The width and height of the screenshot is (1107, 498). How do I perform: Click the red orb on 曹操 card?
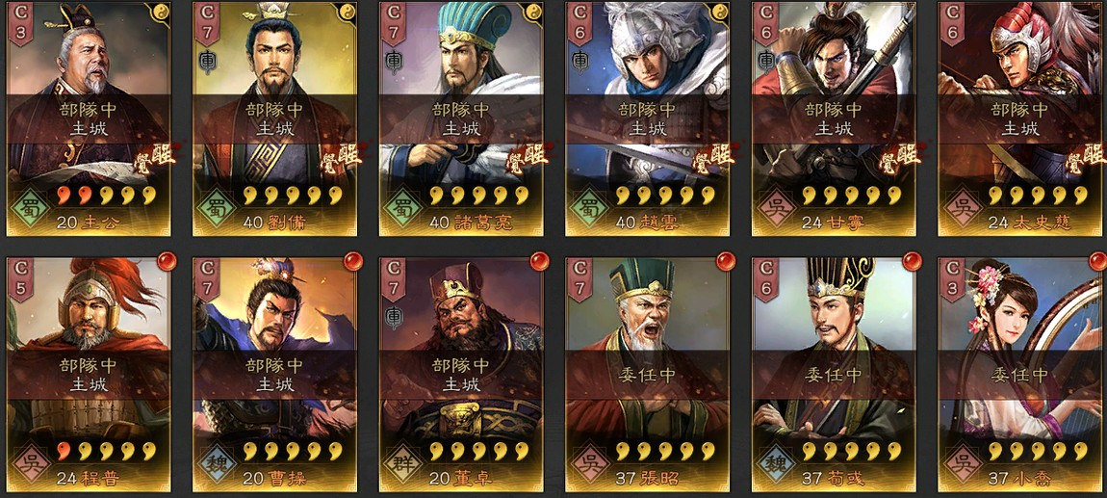pyautogui.click(x=353, y=261)
